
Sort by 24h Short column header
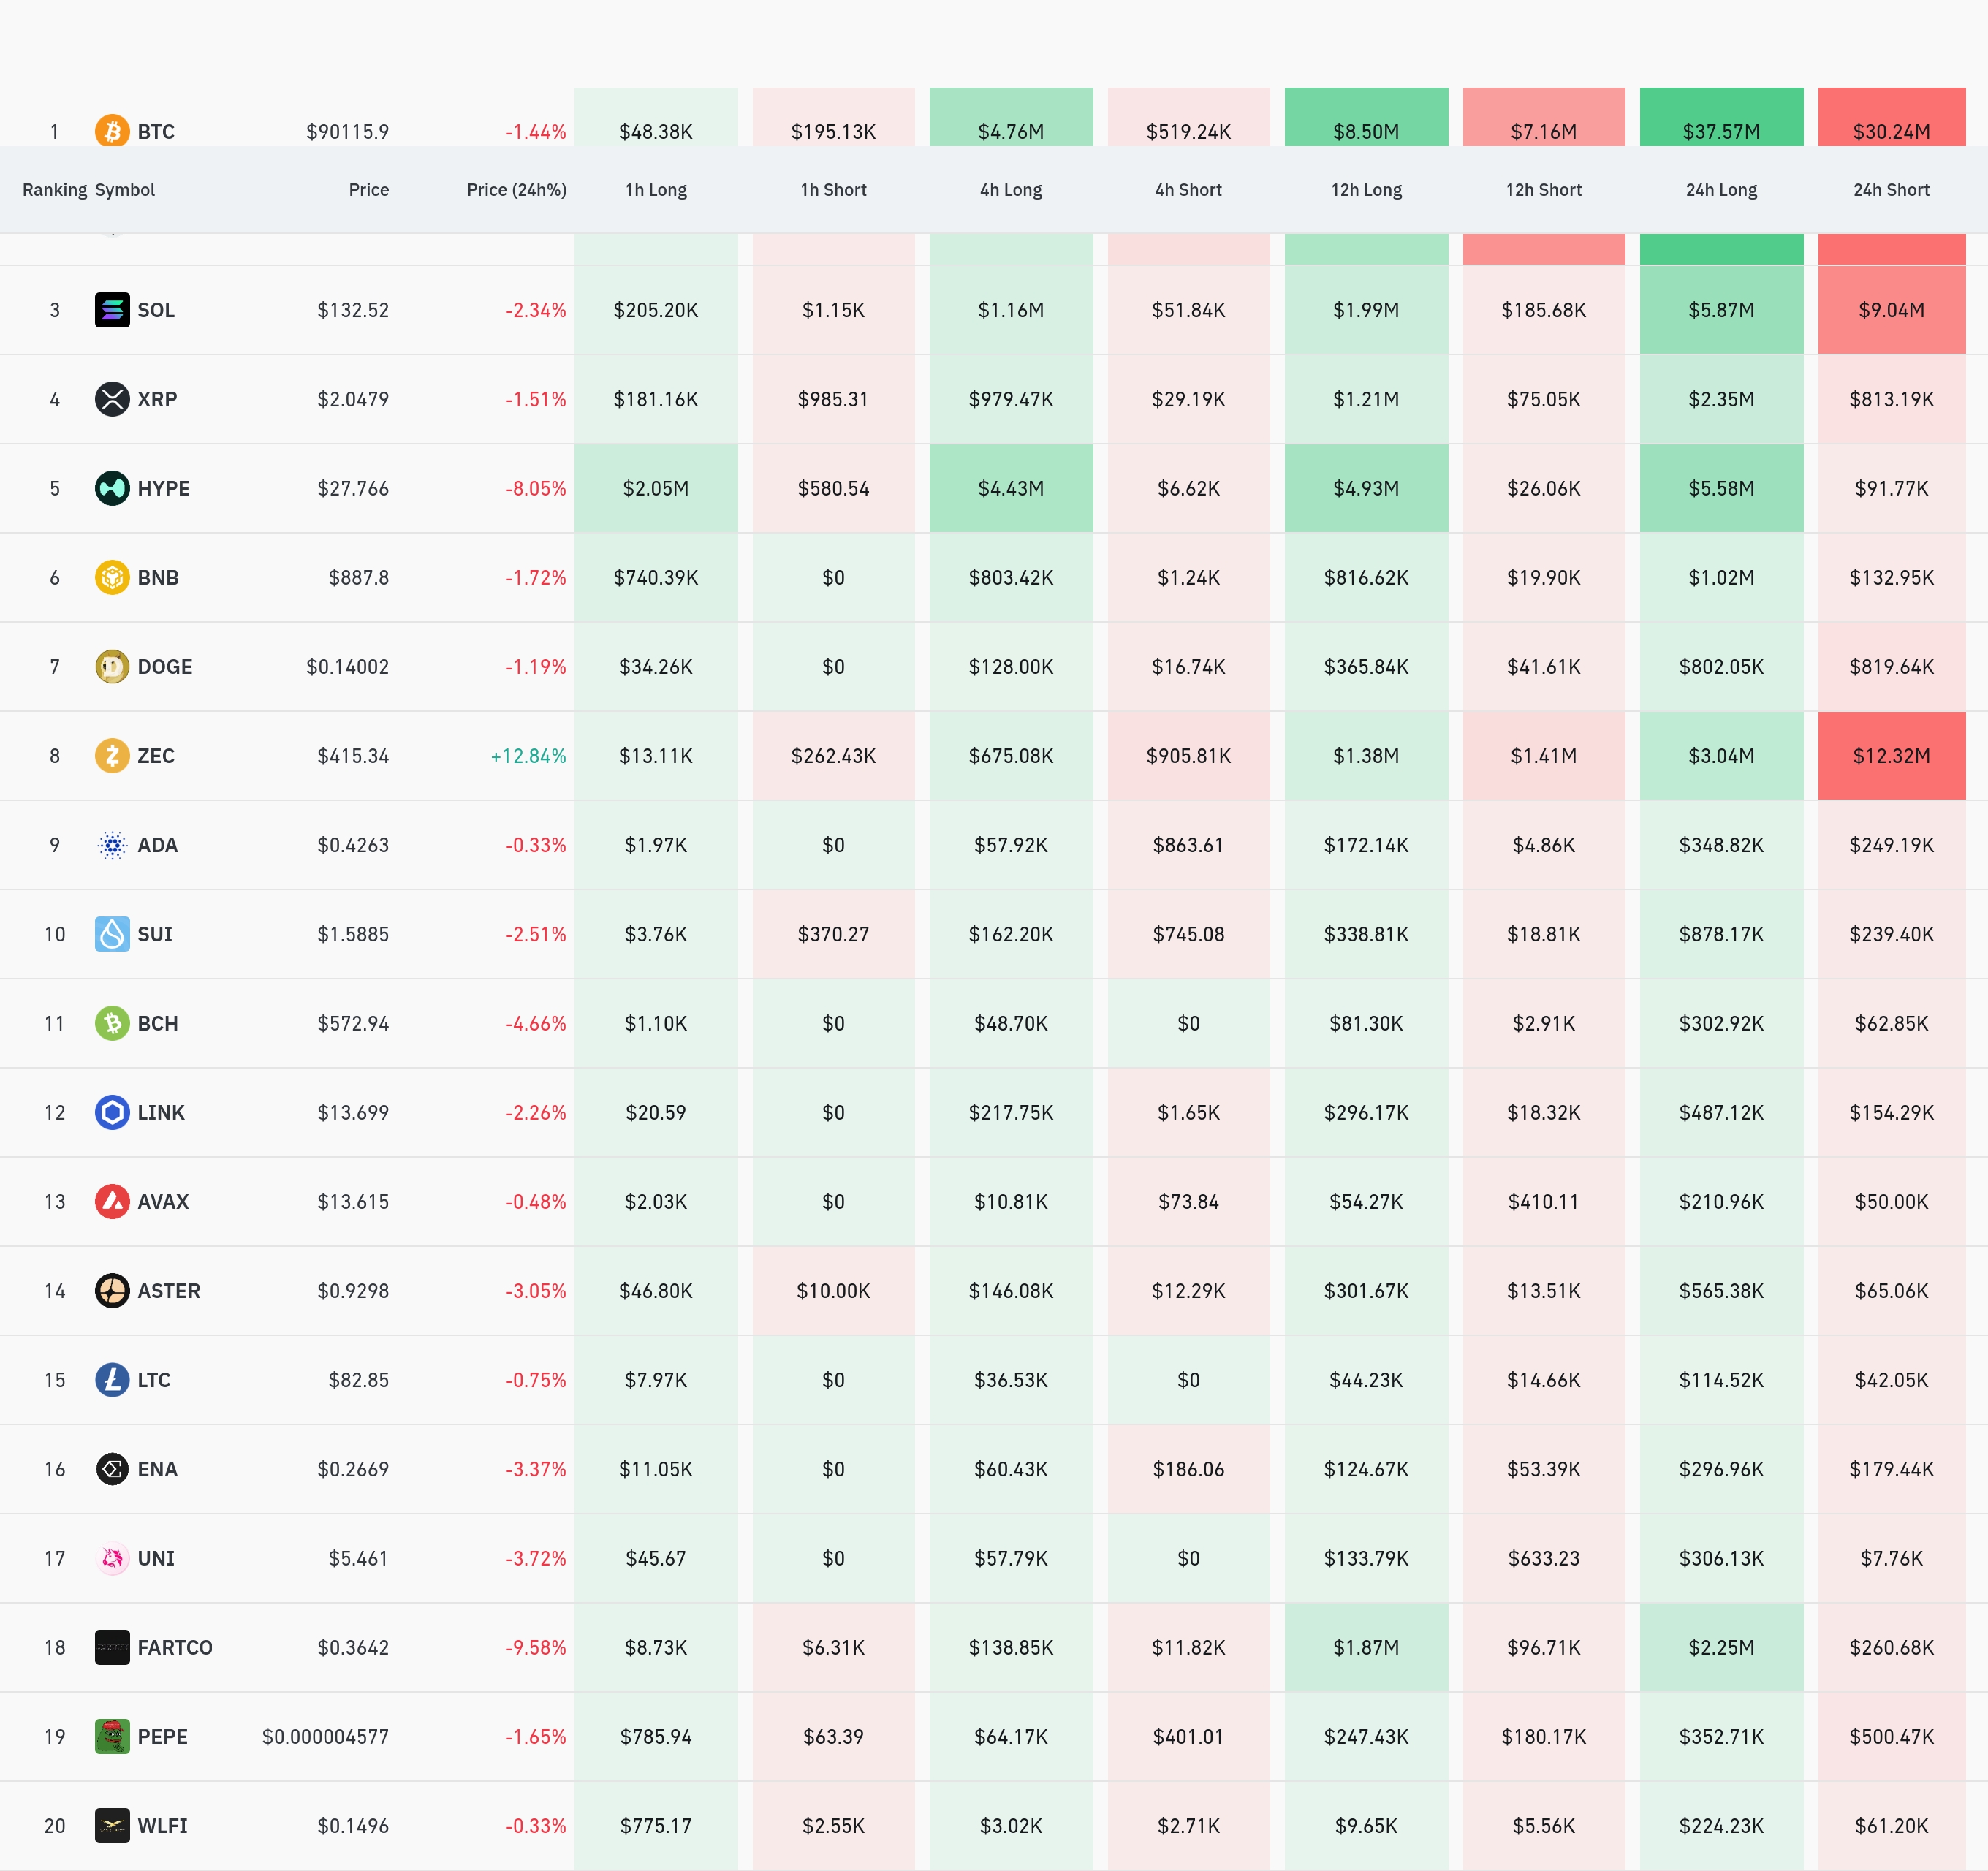pyautogui.click(x=1890, y=190)
